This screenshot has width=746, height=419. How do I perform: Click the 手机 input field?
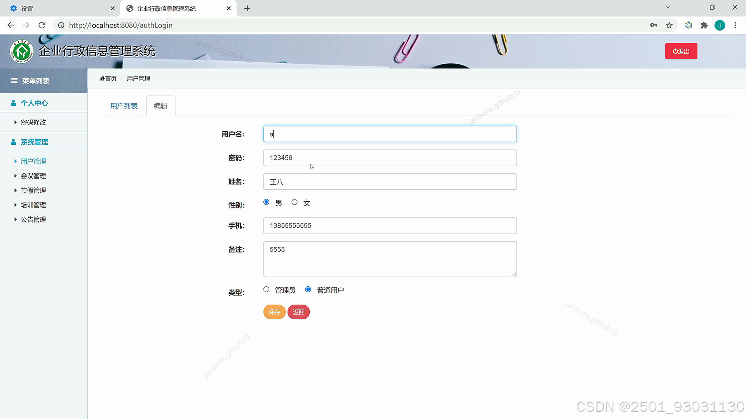tap(390, 226)
